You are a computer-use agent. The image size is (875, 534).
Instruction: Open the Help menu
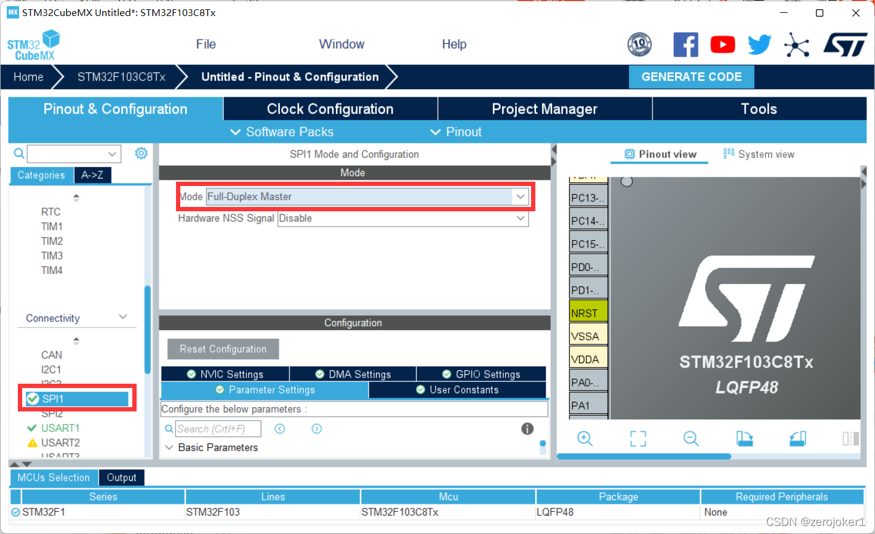click(x=454, y=44)
